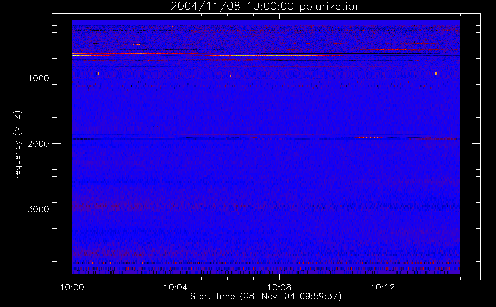
Task: Click the 10:08 time tick label
Action: tap(279, 288)
